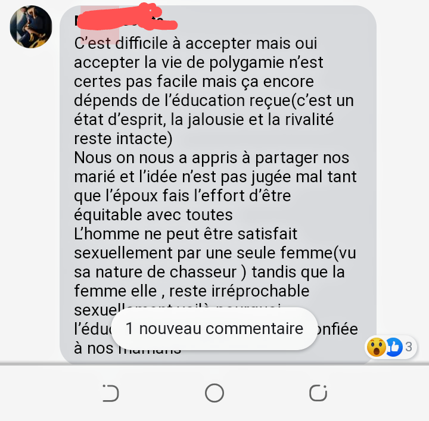Image resolution: width=429 pixels, height=421 pixels.
Task: Tap the partially hidden last line 'à nos'
Action: pos(94,348)
